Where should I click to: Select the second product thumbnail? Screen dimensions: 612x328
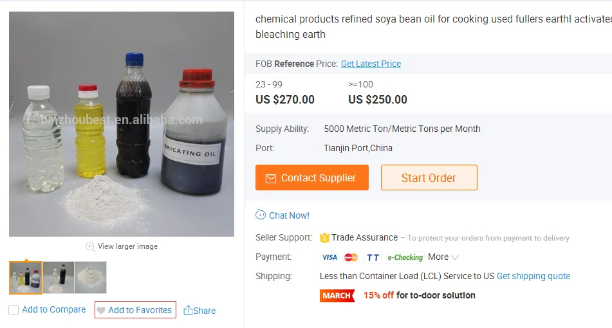tap(59, 277)
